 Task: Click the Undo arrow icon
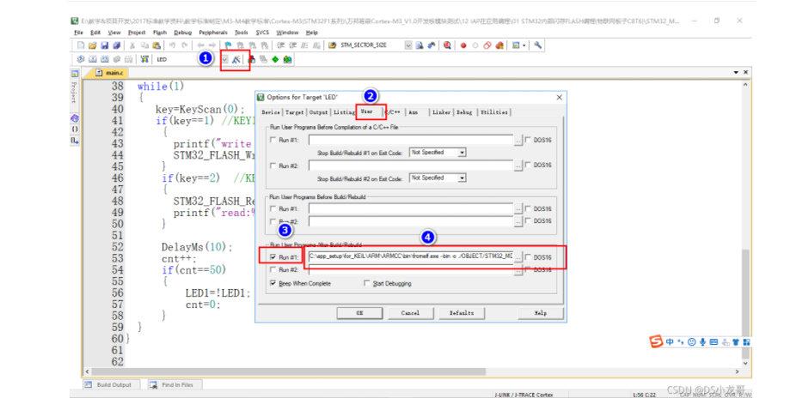(x=172, y=45)
